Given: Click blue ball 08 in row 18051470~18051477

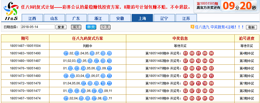Looking at the screenshot, I should (101, 91).
